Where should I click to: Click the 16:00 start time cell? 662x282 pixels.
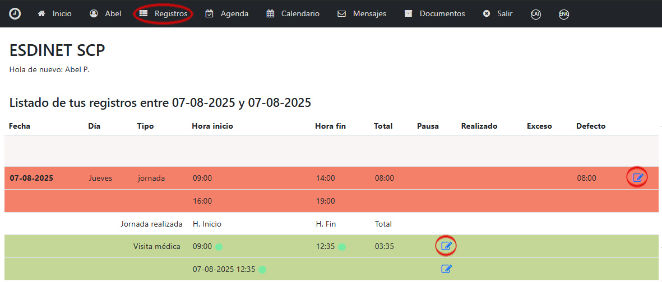point(202,201)
